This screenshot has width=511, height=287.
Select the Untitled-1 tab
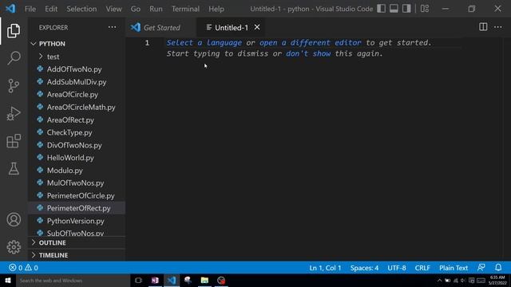(231, 28)
